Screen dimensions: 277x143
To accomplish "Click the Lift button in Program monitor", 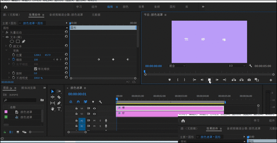I will (234, 80).
